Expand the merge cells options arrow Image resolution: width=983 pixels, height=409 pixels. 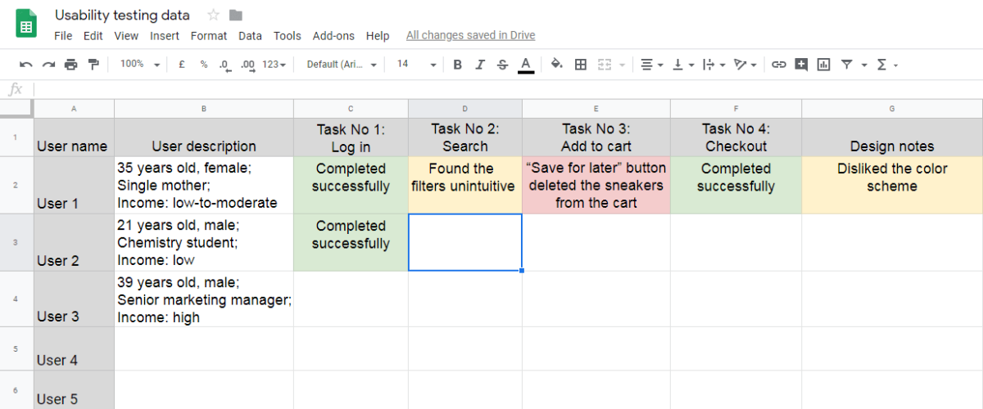[622, 65]
